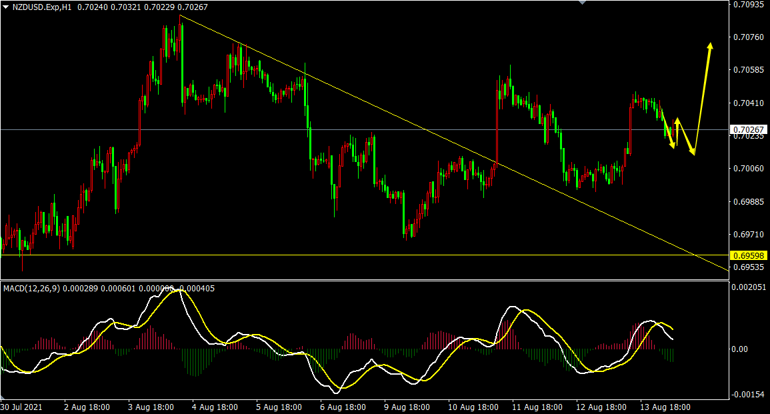Click the 0.70060 level on price scale

point(749,169)
